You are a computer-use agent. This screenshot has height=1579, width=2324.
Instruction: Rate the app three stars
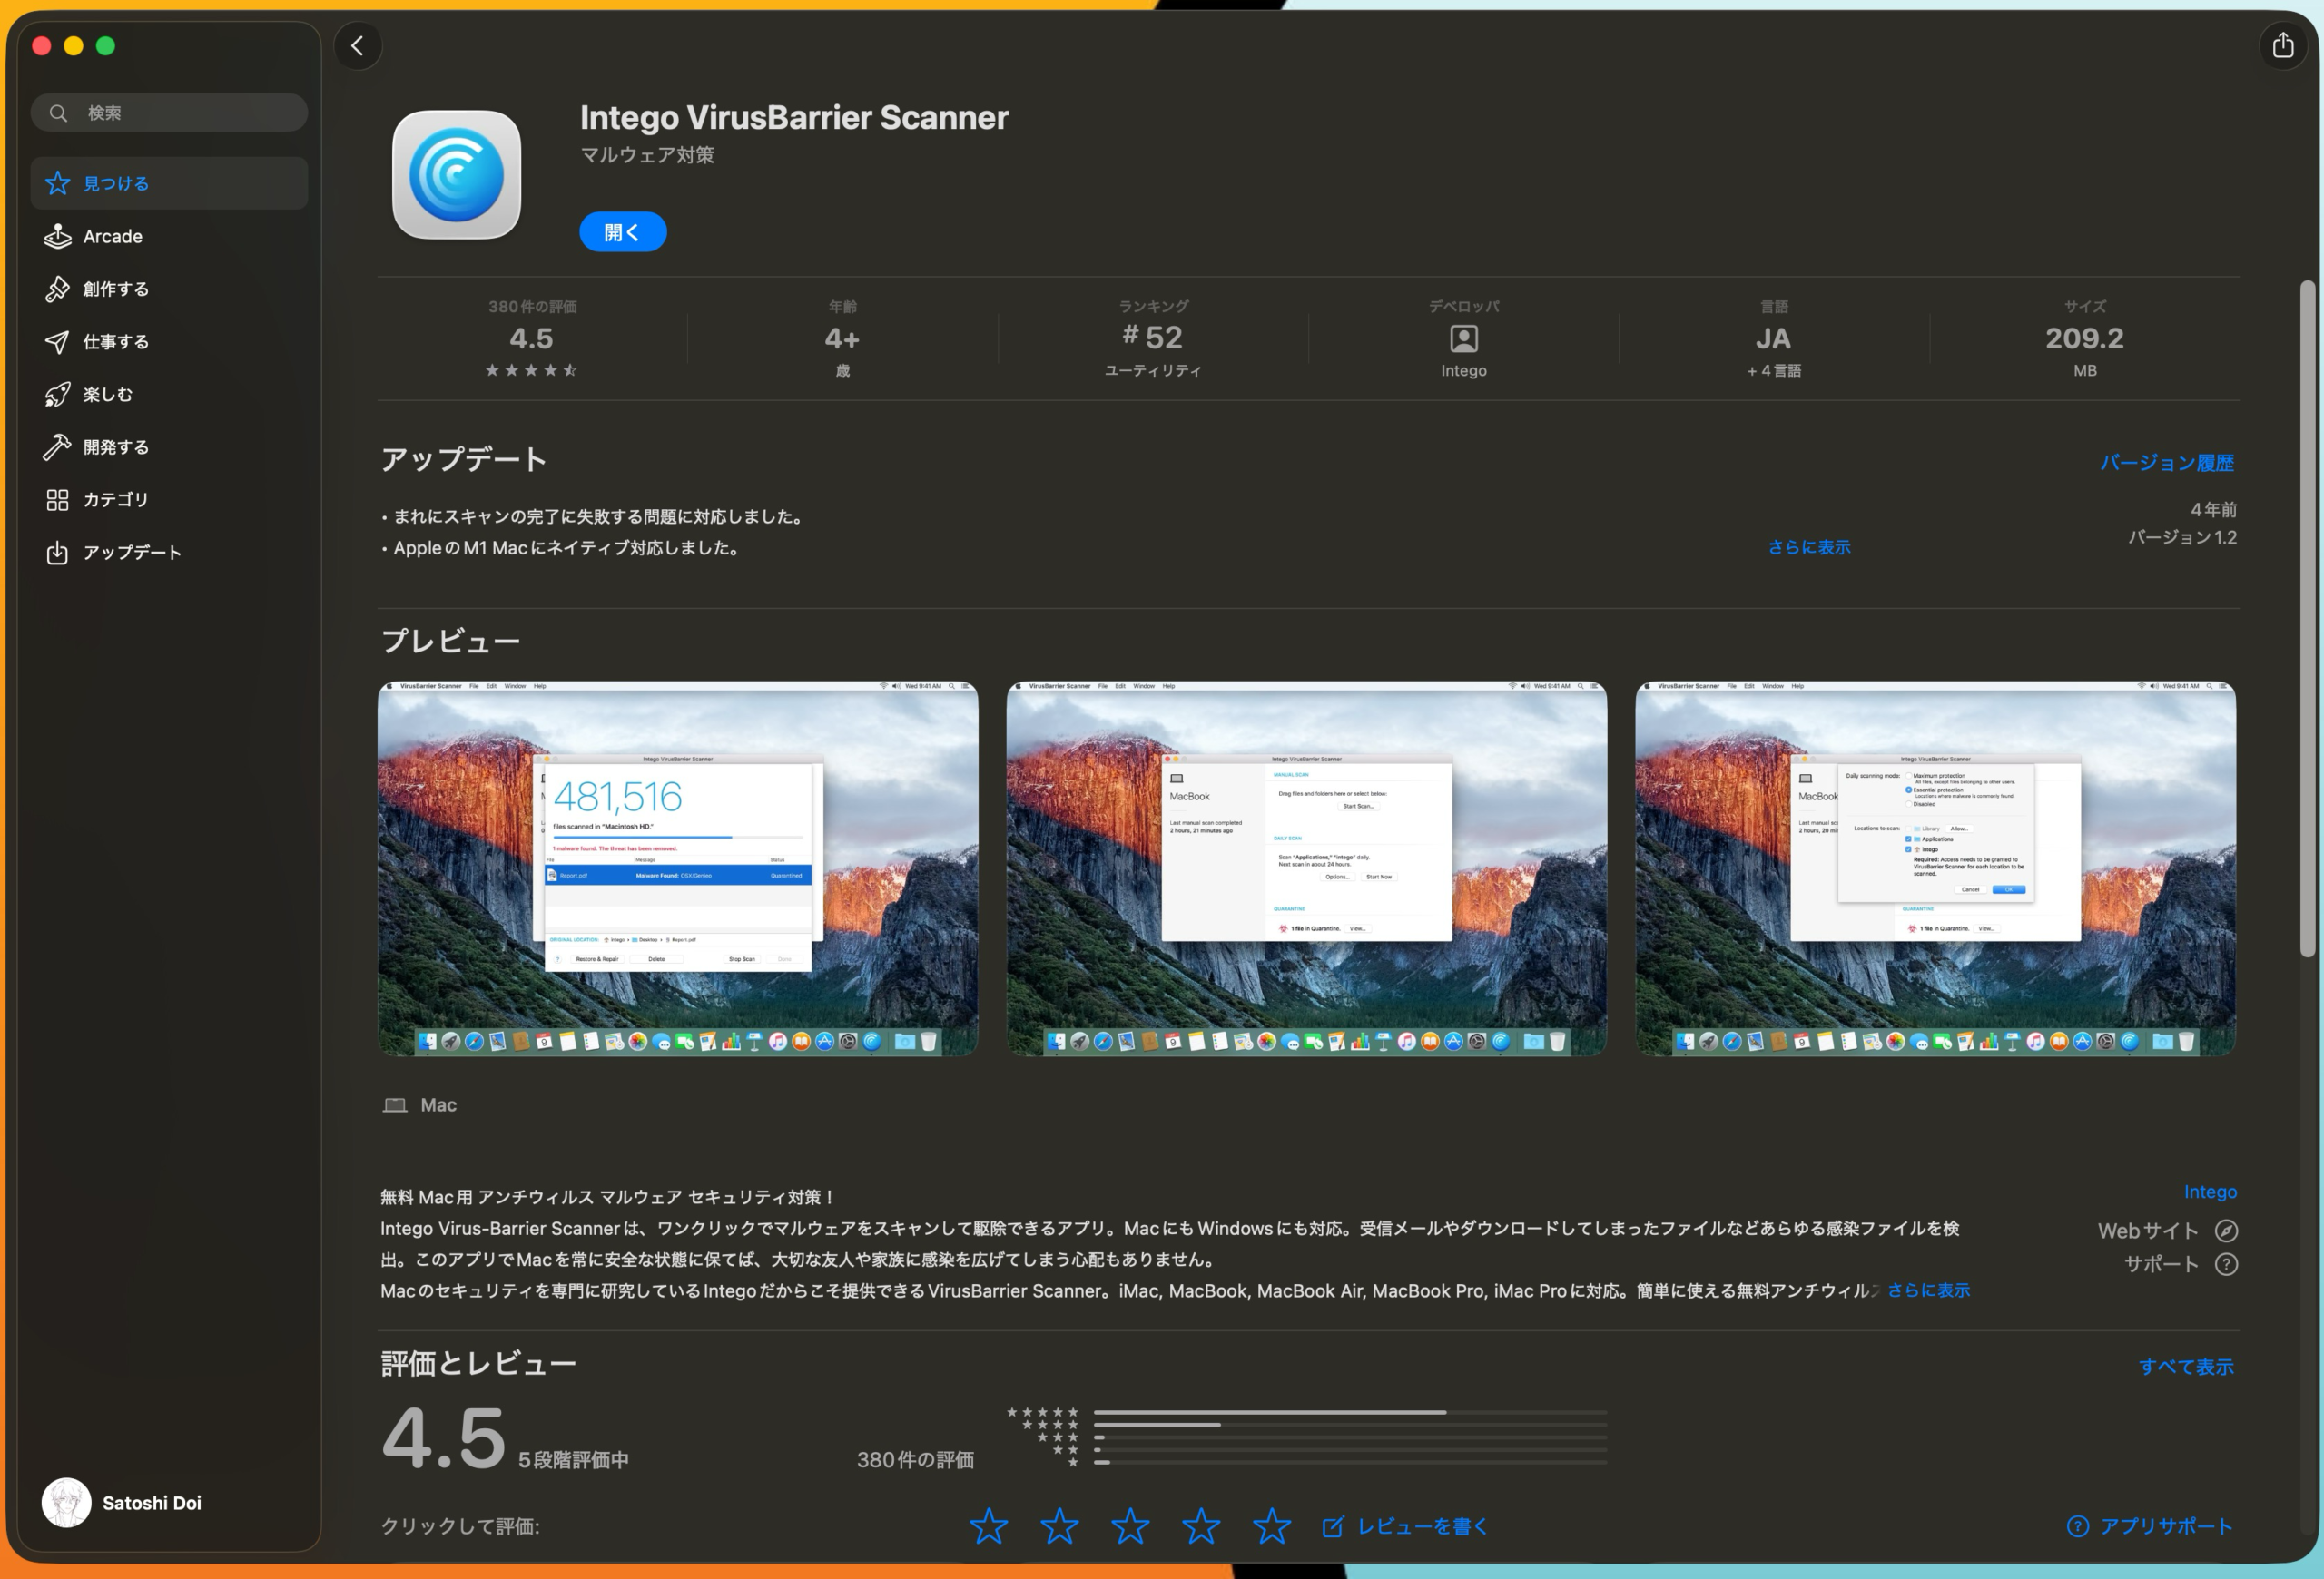[x=1130, y=1526]
